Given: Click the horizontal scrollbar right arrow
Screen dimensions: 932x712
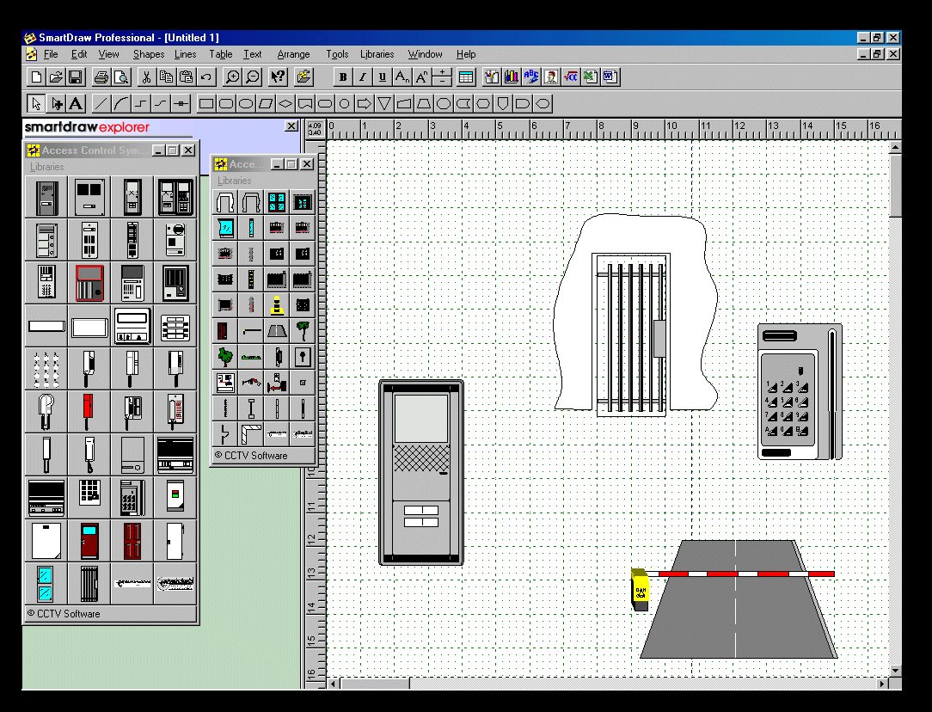Looking at the screenshot, I should [883, 684].
